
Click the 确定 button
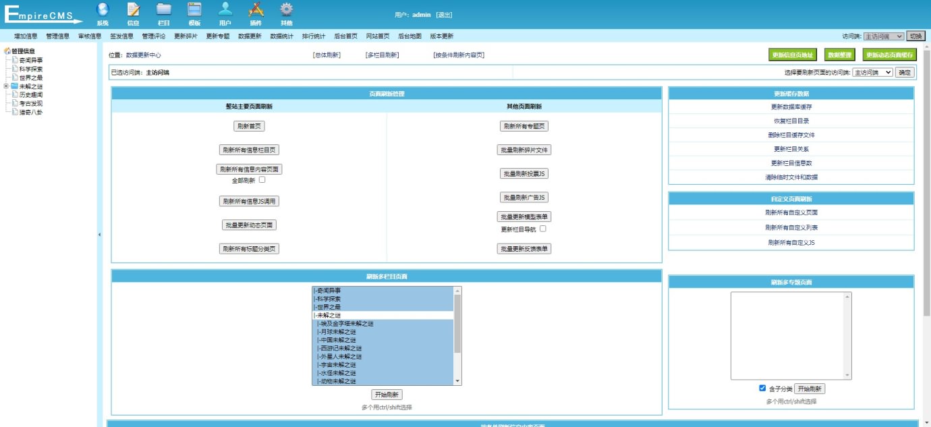[x=905, y=72]
